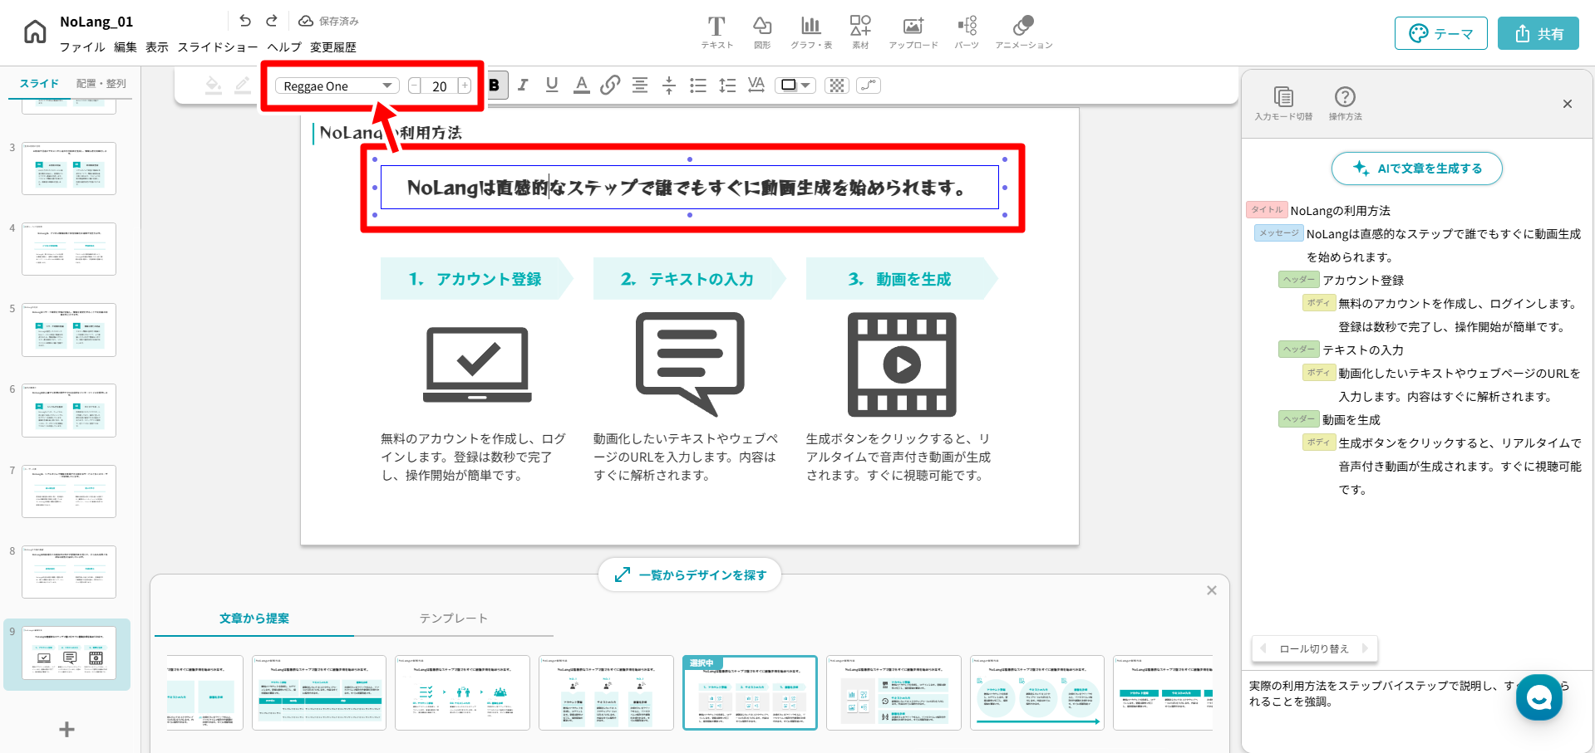Click AIで文章を生成する button

[x=1417, y=168]
